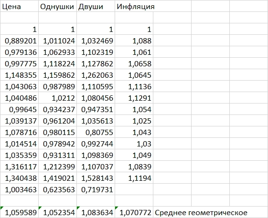Select the value 1,003463
This screenshot has width=268, height=218.
click(21, 189)
